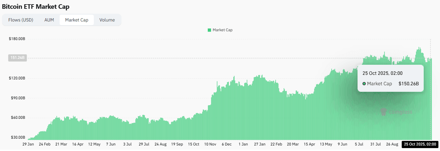440x151 pixels.
Task: Click the Bitcoin ETF Market Cap title
Action: (35, 7)
